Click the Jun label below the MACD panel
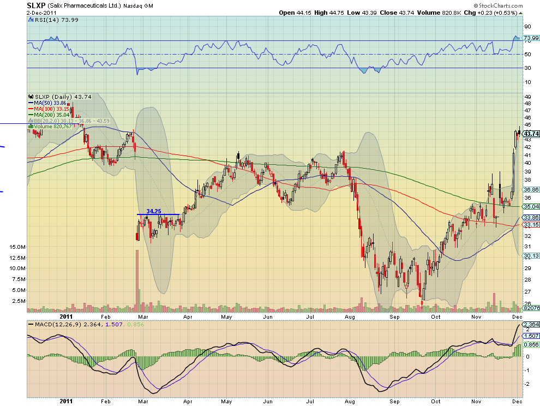This screenshot has height=406, width=540. pyautogui.click(x=268, y=402)
